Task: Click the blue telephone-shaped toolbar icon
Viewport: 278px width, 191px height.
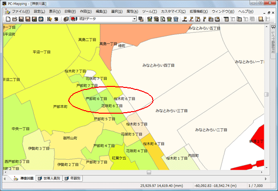Action: tap(176, 19)
